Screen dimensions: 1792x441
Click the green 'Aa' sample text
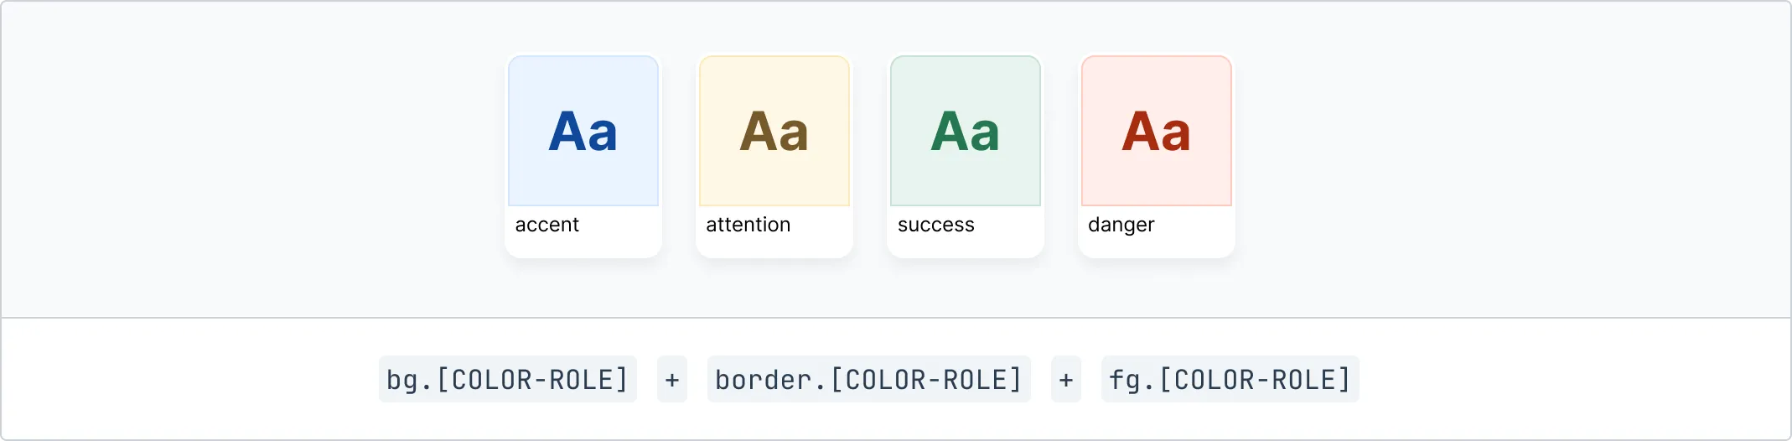pyautogui.click(x=966, y=132)
